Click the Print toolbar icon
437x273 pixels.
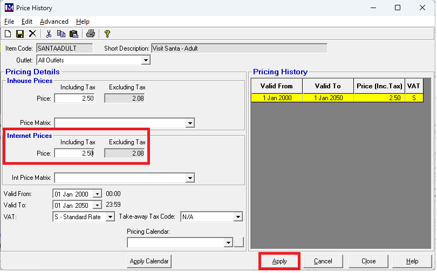tap(91, 34)
